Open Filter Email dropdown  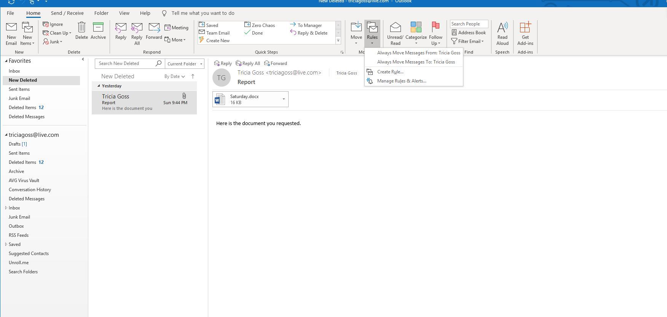468,41
